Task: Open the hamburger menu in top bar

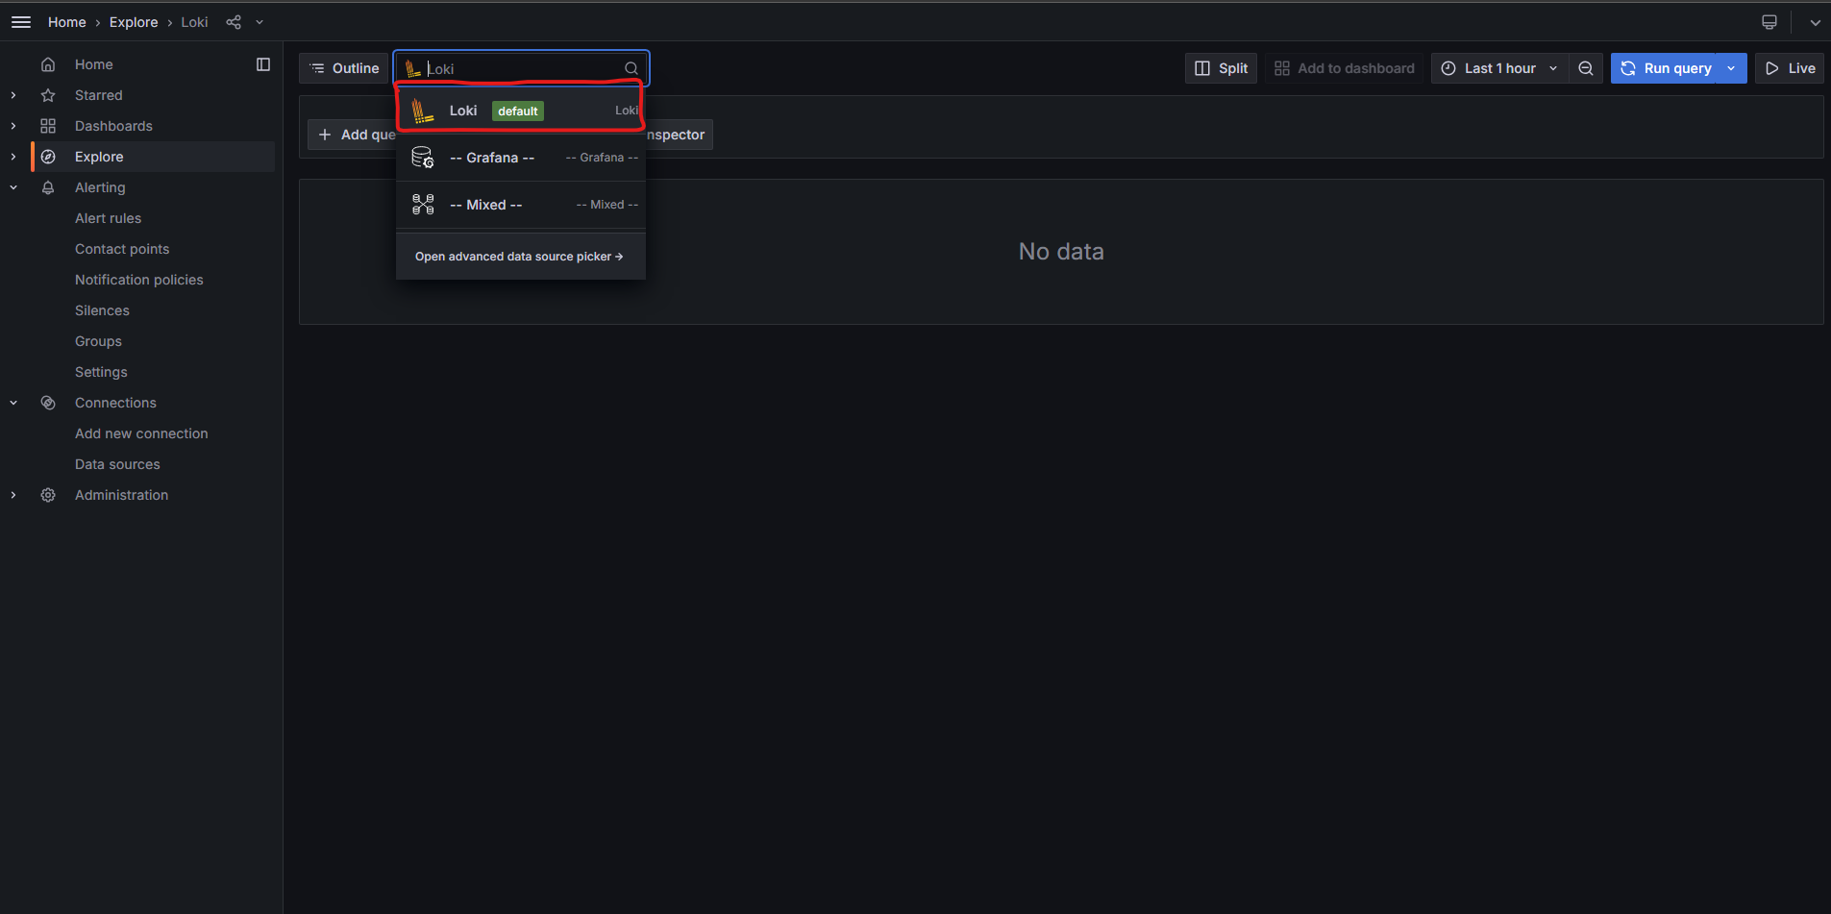Action: [20, 21]
